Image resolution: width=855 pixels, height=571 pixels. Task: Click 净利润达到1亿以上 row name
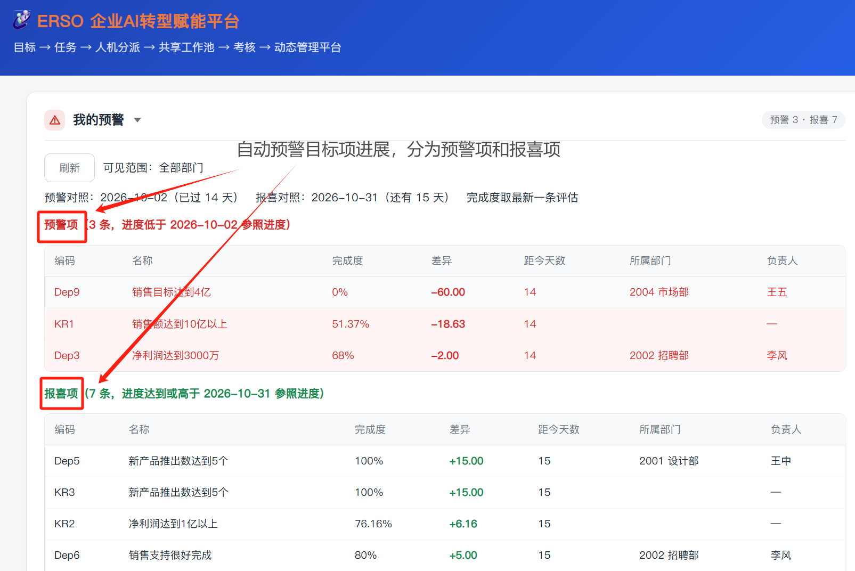click(173, 524)
